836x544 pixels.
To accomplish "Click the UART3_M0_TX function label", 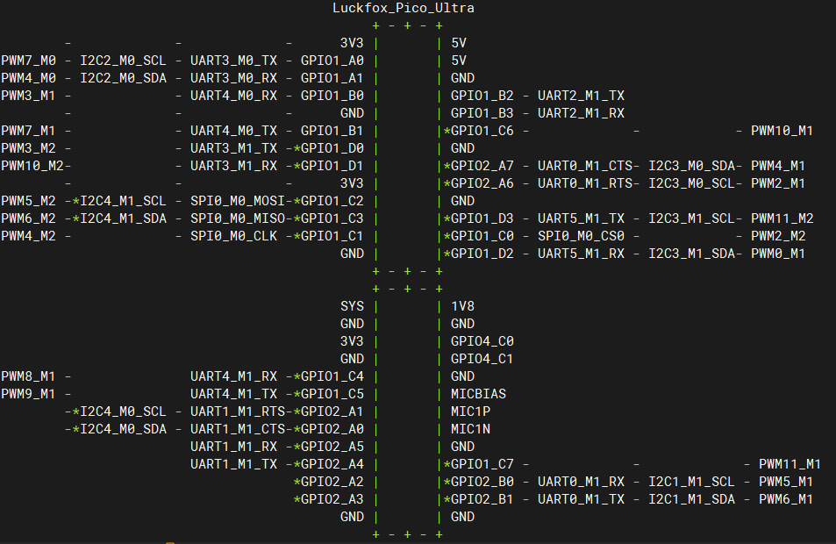I will (x=233, y=61).
